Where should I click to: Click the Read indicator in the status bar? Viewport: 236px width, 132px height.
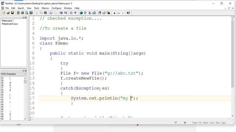click(195, 123)
